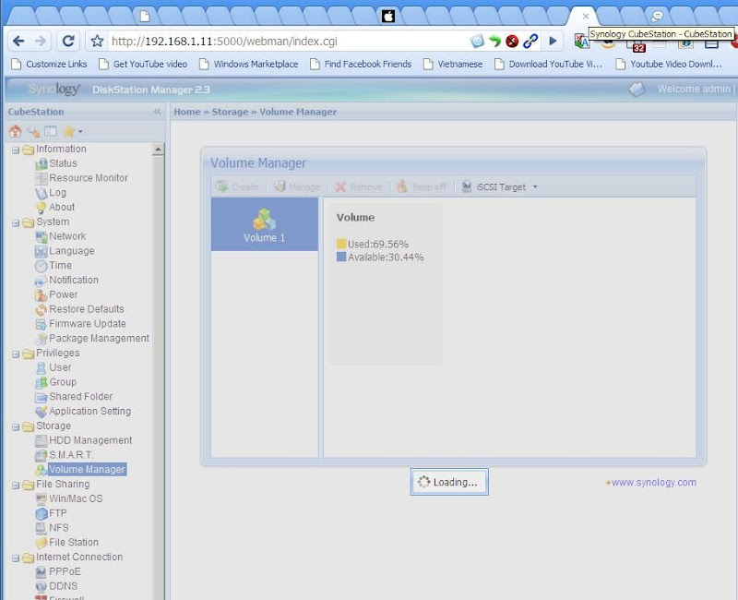Click the Remove volume toolbar icon
This screenshot has width=738, height=600.
point(341,186)
